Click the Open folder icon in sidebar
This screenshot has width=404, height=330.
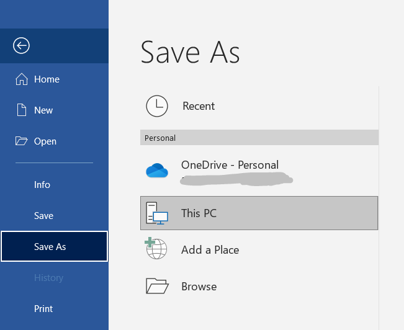(22, 141)
